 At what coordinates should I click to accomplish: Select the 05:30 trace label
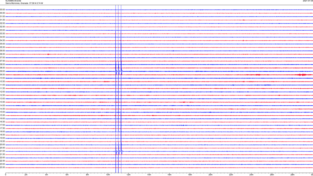2,47
